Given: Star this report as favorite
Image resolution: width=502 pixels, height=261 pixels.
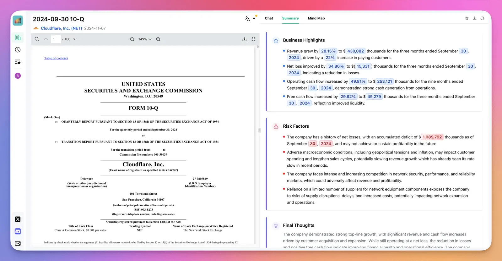Looking at the screenshot, I should (x=467, y=18).
